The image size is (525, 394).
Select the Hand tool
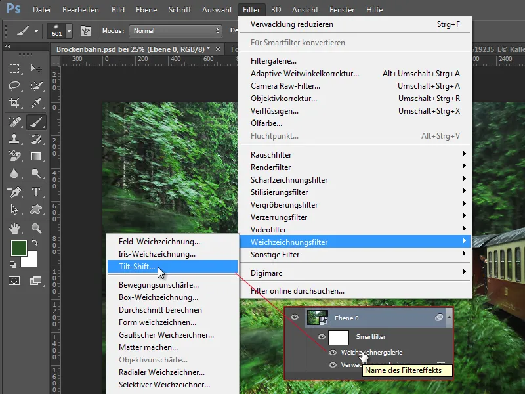[x=14, y=229]
